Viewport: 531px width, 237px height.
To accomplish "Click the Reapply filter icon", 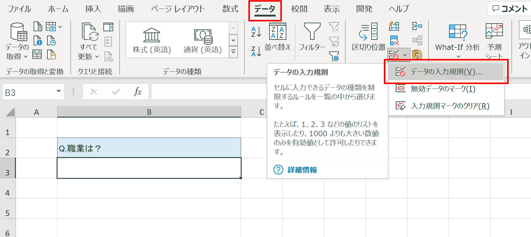I will point(334,41).
